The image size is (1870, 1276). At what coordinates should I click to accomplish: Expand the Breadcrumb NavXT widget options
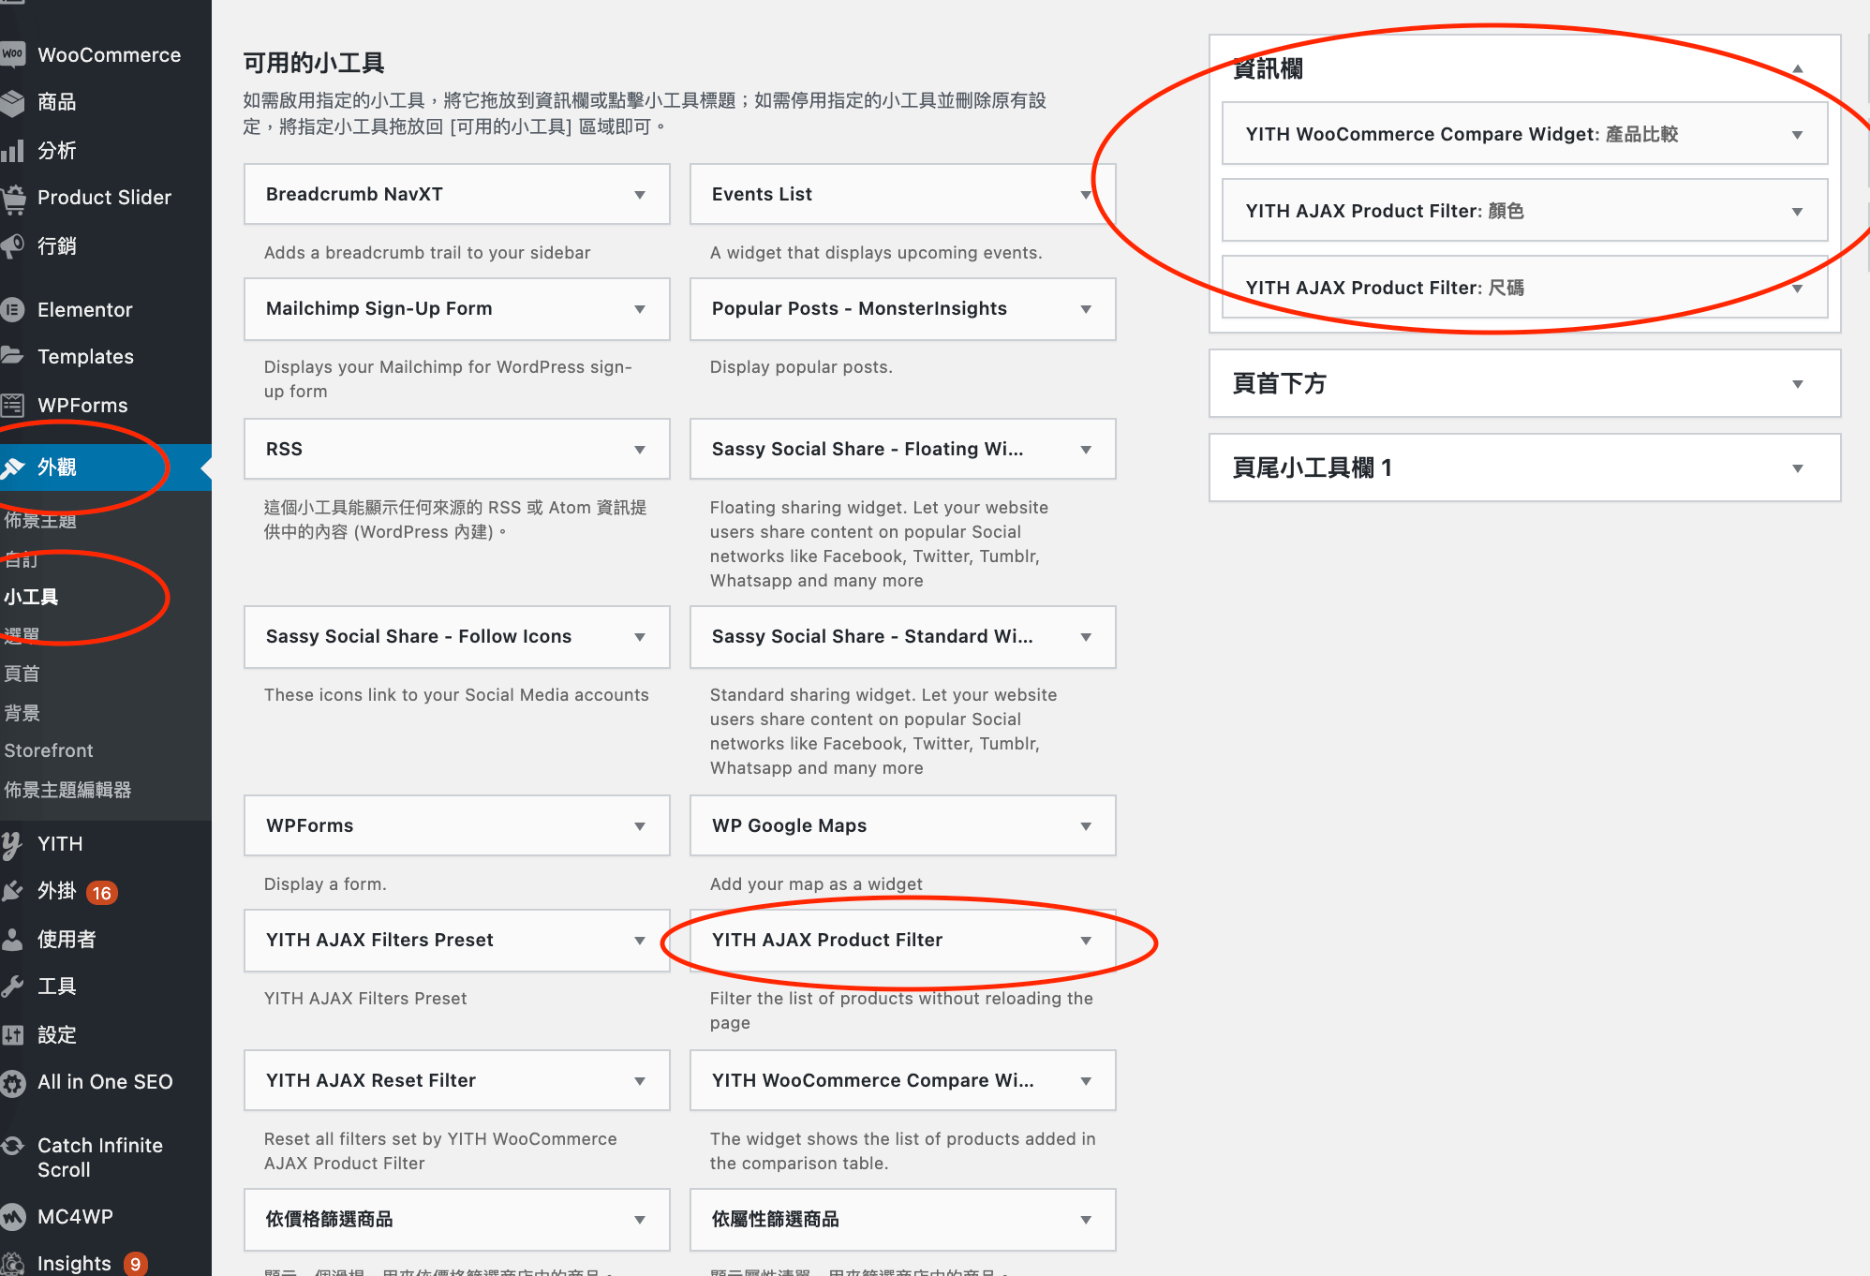click(x=640, y=193)
